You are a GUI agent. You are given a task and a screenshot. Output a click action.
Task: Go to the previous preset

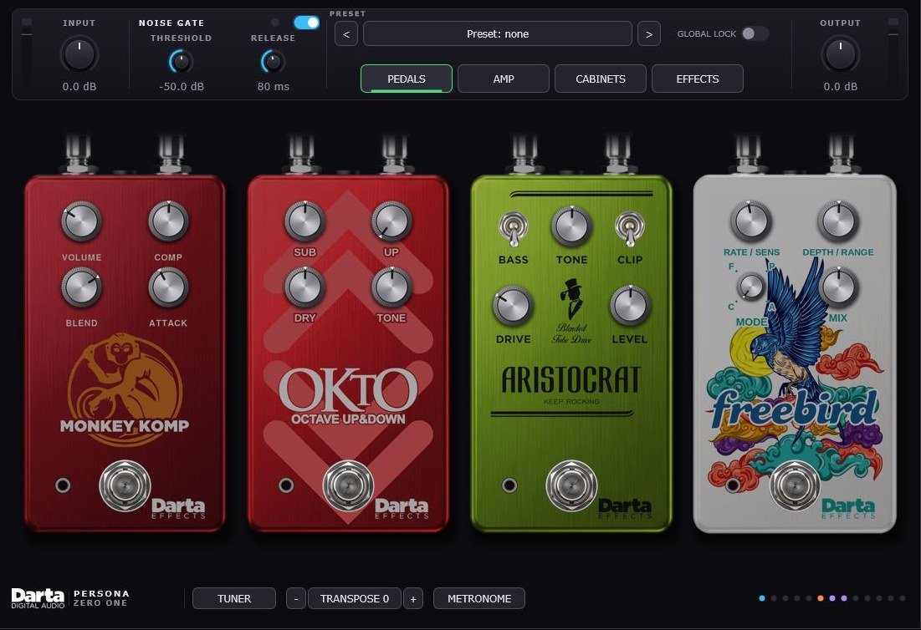tap(346, 34)
